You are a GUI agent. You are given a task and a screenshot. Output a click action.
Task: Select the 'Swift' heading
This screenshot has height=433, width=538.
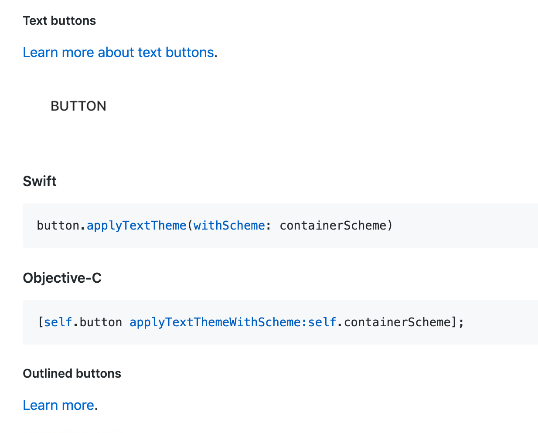point(40,181)
